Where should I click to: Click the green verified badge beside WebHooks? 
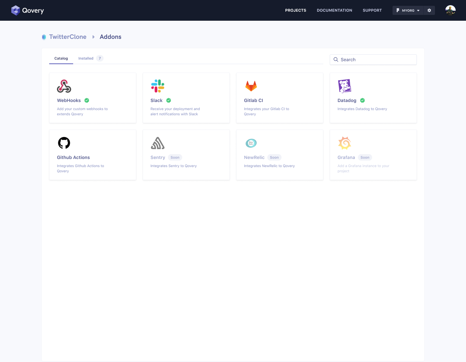click(x=87, y=100)
